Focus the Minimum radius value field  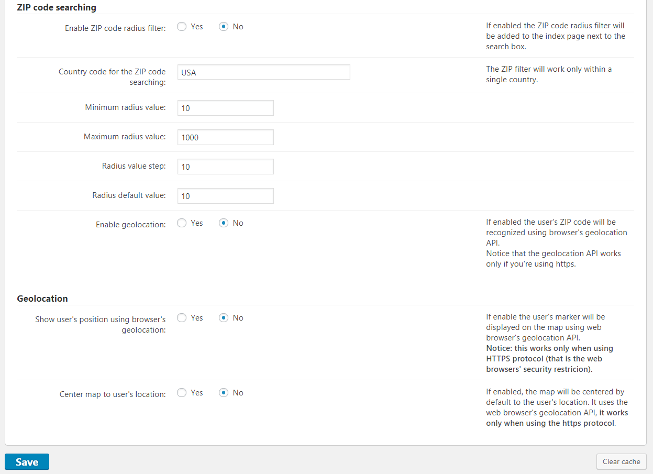tap(225, 108)
